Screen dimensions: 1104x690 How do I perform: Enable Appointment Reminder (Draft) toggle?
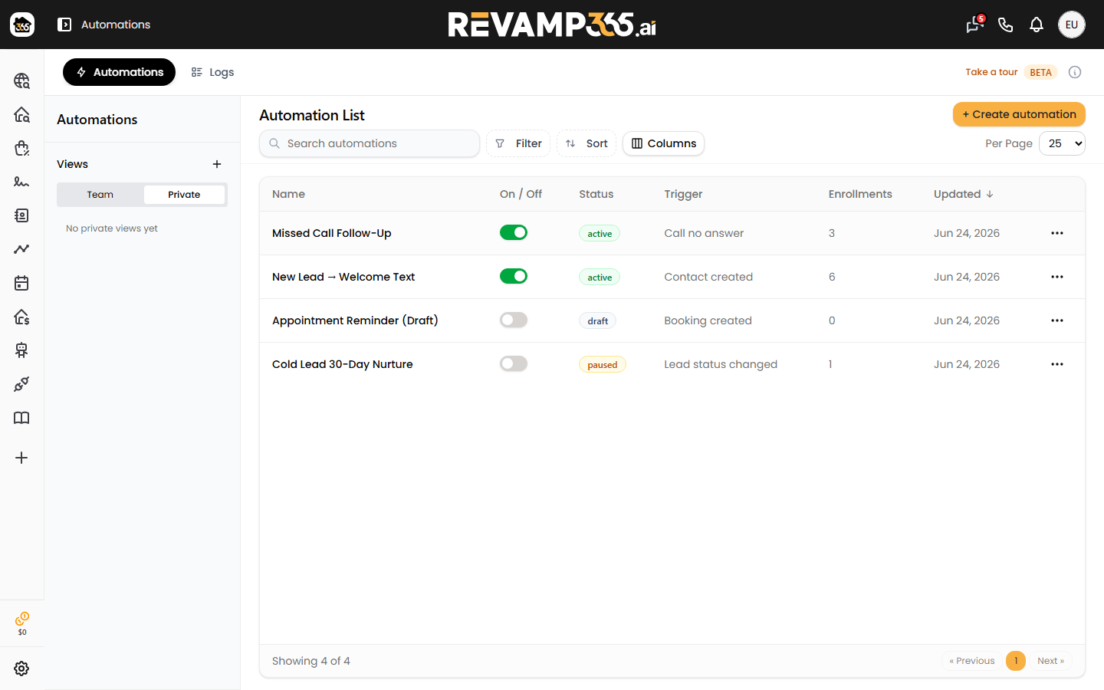pos(514,320)
